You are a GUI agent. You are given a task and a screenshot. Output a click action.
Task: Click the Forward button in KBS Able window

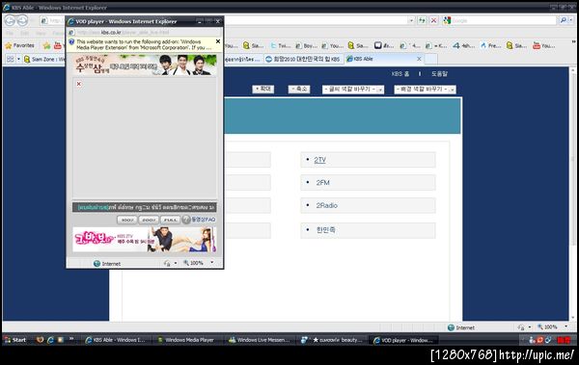pos(22,20)
